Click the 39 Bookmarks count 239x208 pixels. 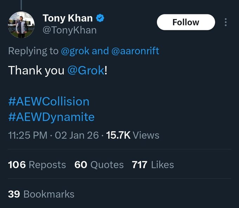[41, 194]
